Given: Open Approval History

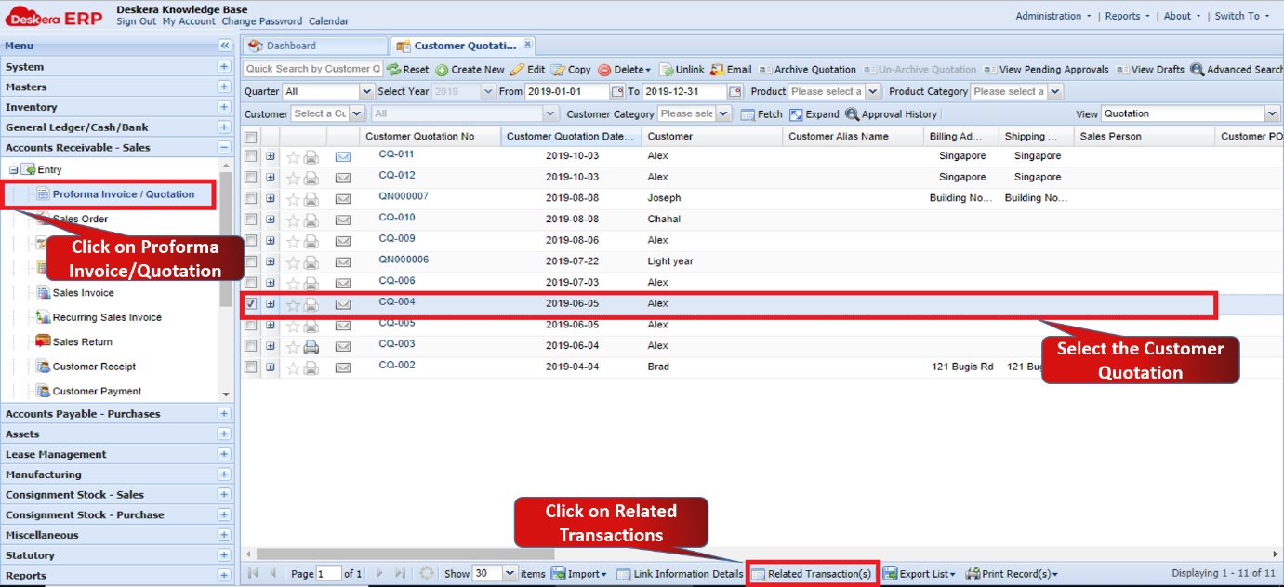Looking at the screenshot, I should pyautogui.click(x=891, y=114).
